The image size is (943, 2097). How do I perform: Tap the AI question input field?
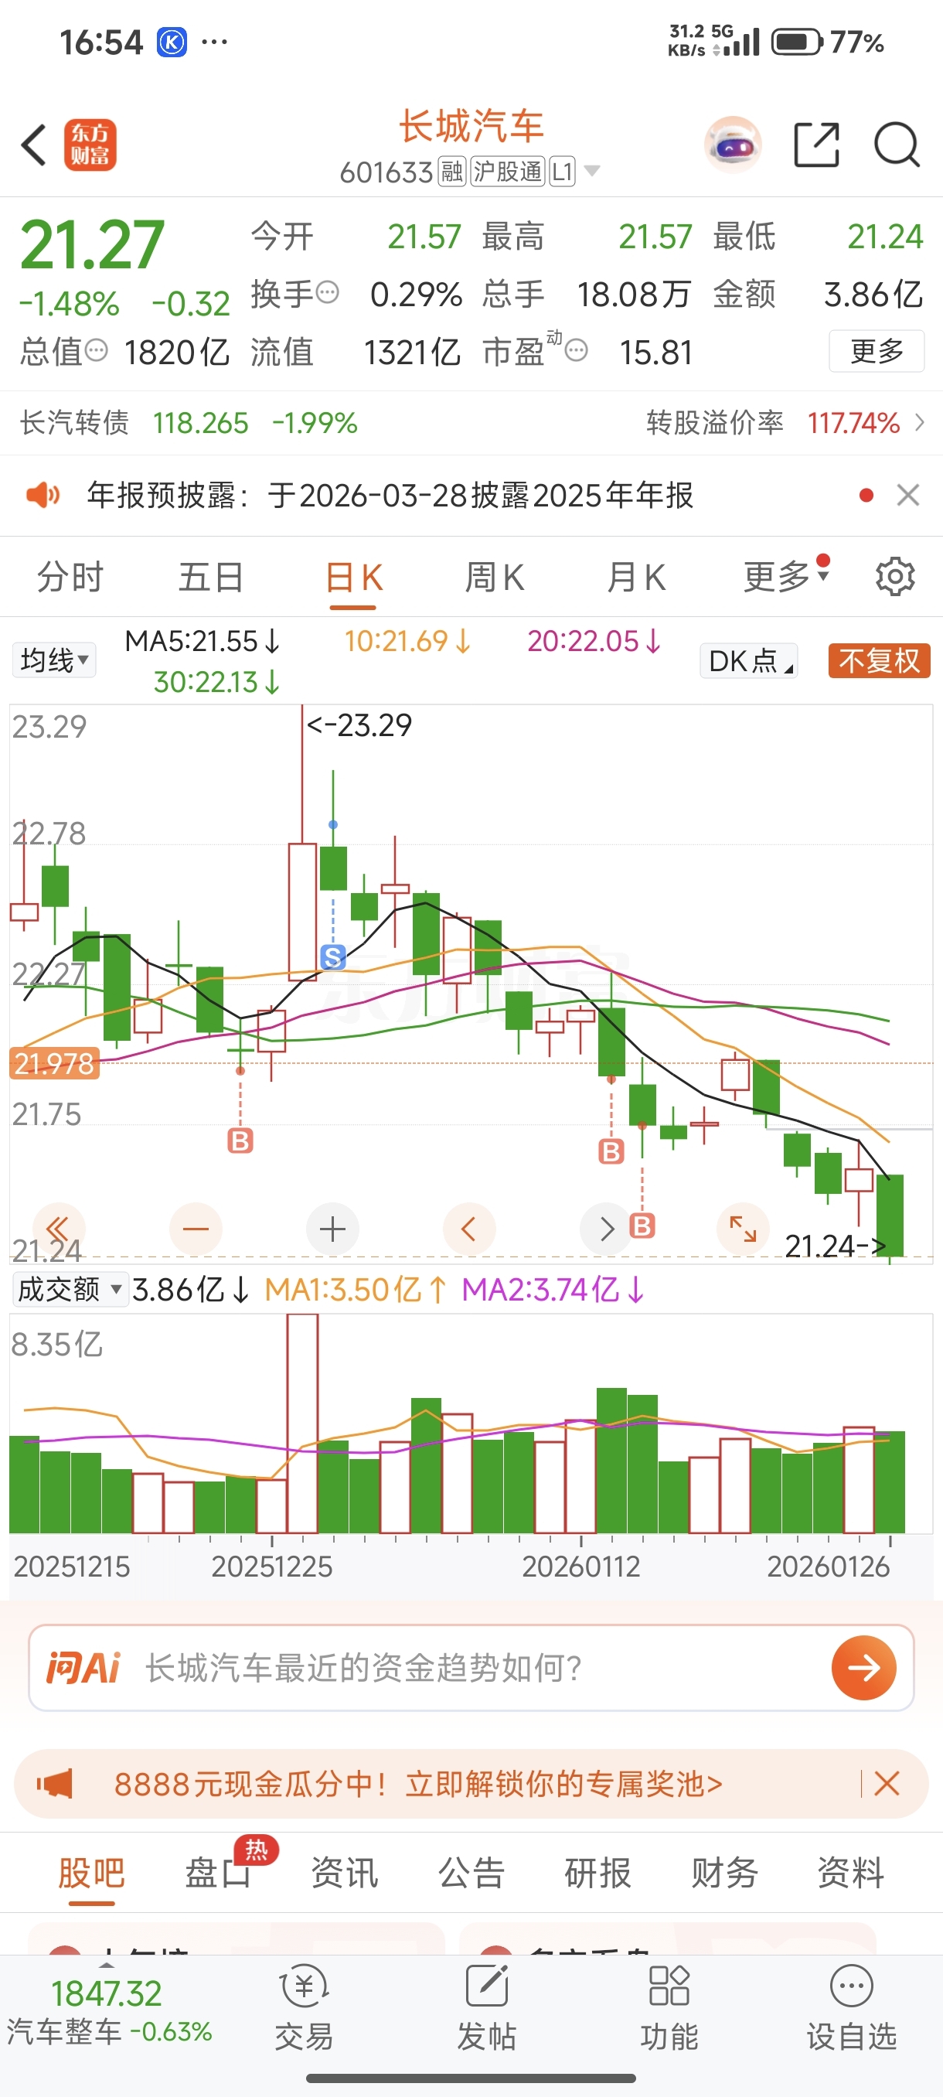tap(471, 1668)
